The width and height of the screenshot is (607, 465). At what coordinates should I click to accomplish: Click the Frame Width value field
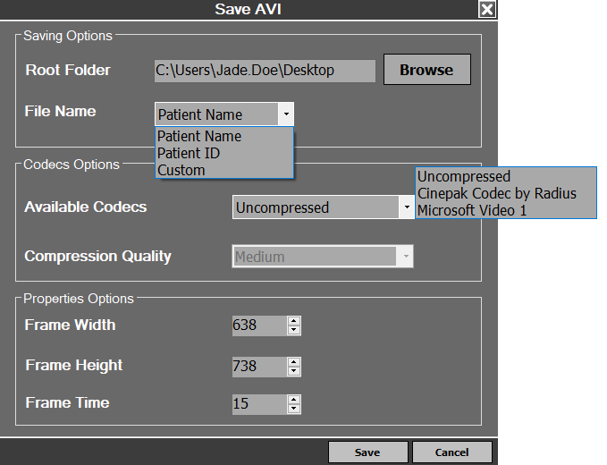[x=257, y=325]
